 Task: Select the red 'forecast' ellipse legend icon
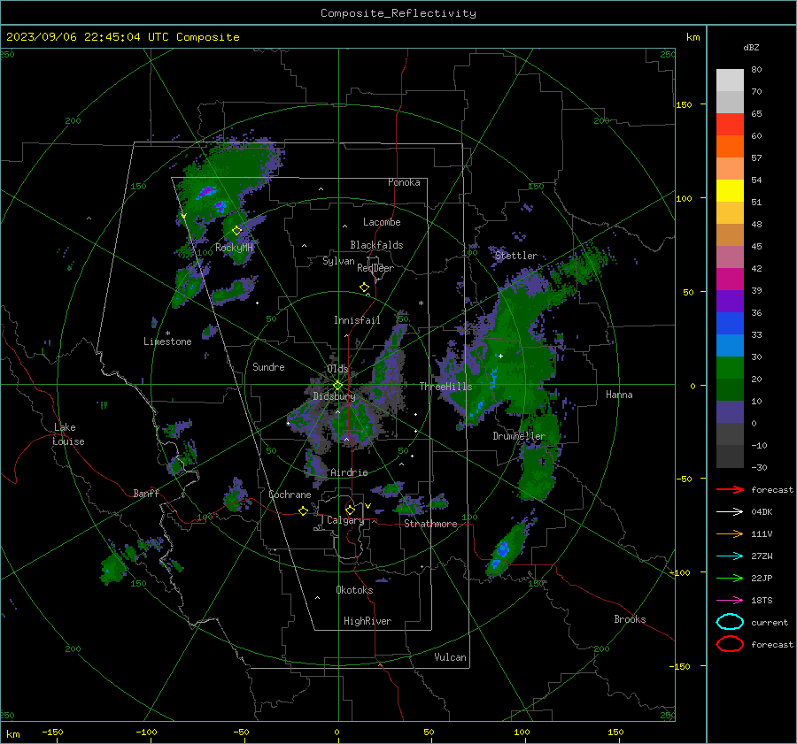pos(730,644)
